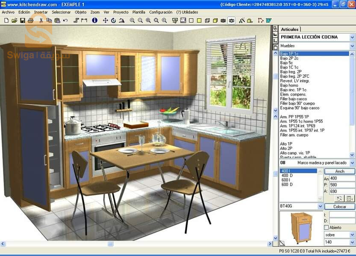Activate the photorealistic render camera tool
The image size is (356, 256).
pyautogui.click(x=231, y=20)
